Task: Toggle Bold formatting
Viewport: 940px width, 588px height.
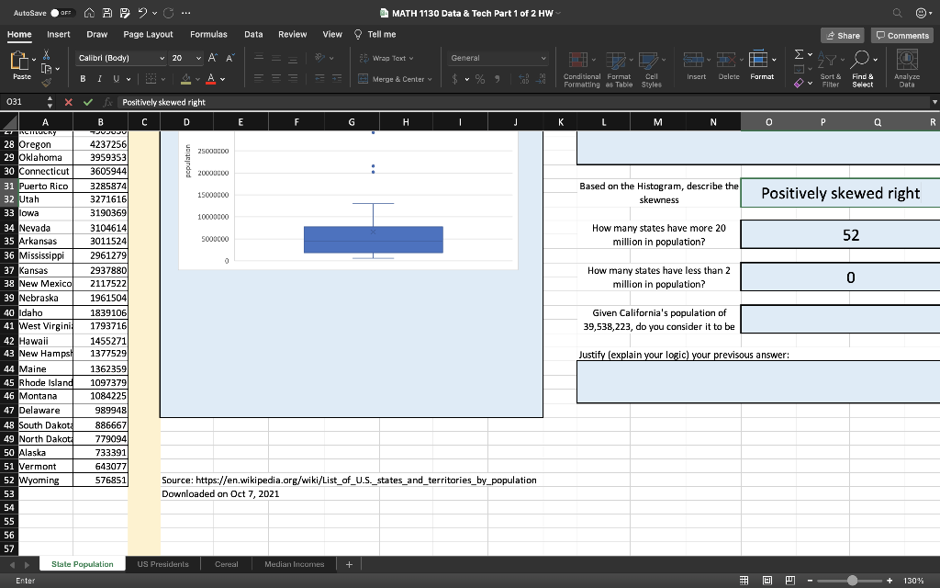Action: [83, 79]
